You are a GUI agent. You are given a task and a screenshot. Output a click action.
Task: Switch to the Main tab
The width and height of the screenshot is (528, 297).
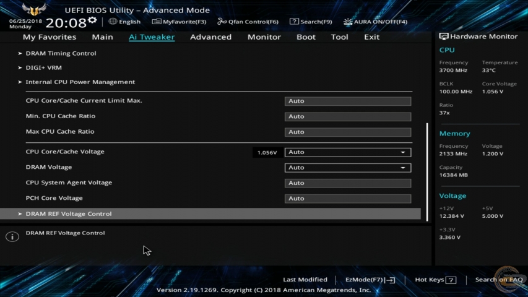click(102, 37)
